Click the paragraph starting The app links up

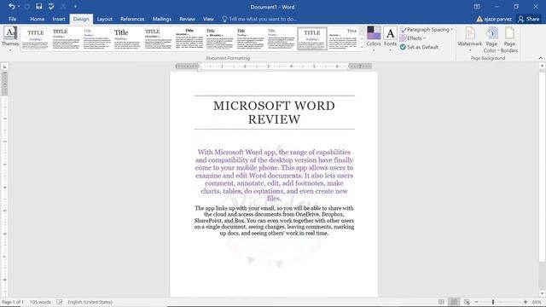pyautogui.click(x=274, y=221)
